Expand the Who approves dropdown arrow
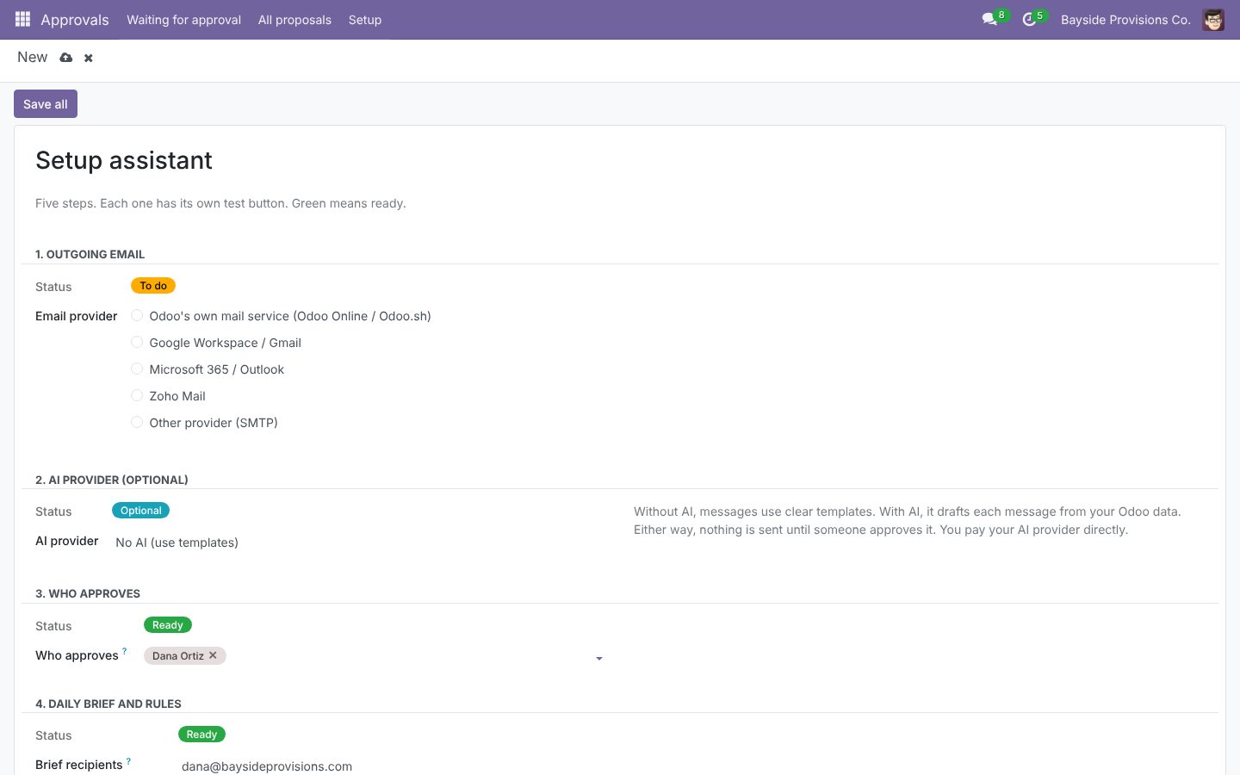Viewport: 1240px width, 775px height. [x=599, y=659]
